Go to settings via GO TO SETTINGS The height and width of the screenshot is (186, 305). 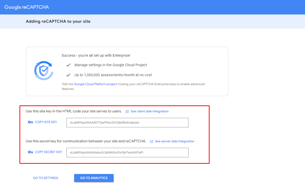click(46, 178)
